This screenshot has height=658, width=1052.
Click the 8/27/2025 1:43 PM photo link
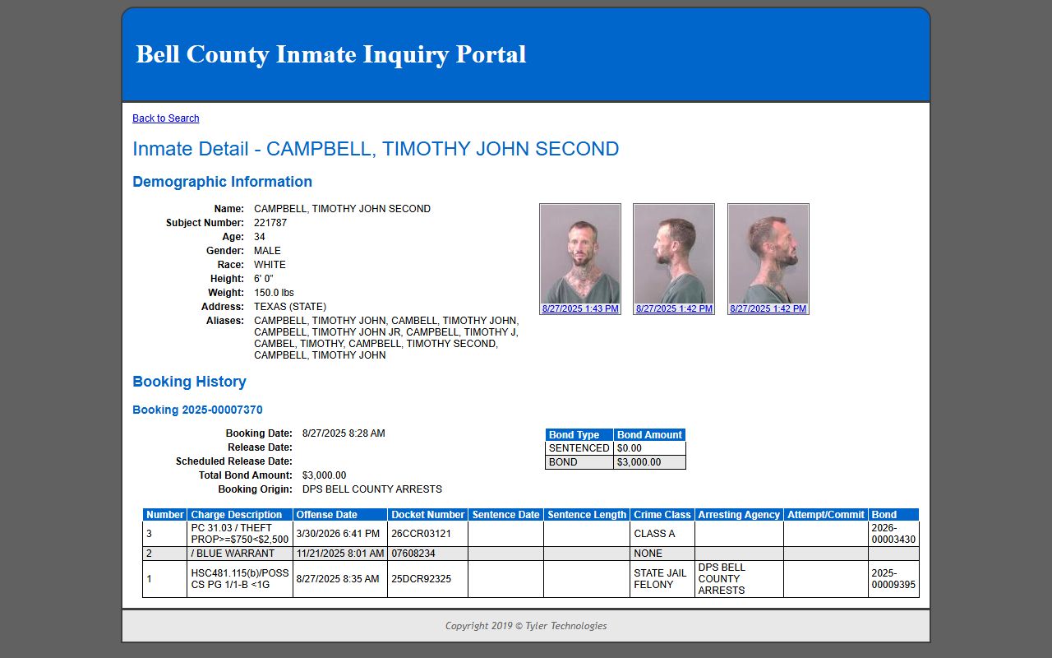[x=580, y=309]
